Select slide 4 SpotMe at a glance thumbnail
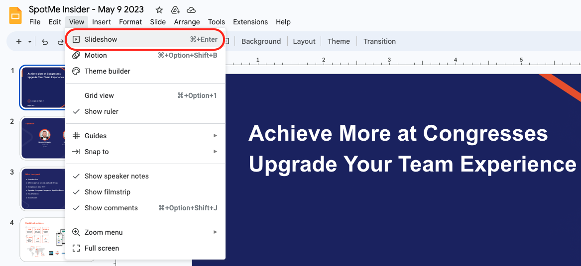 pyautogui.click(x=43, y=240)
